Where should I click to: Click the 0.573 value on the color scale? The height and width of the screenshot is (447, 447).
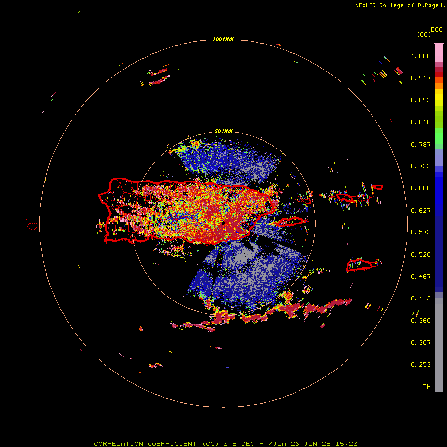tap(421, 232)
